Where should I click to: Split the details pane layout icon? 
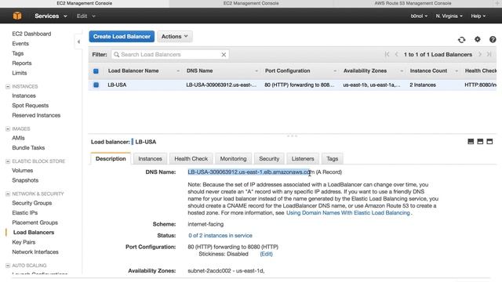click(480, 141)
